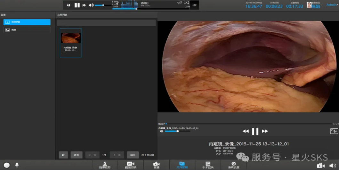Toggle repeat mode in music player
The width and height of the screenshot is (339, 170).
pyautogui.click(x=179, y=3)
